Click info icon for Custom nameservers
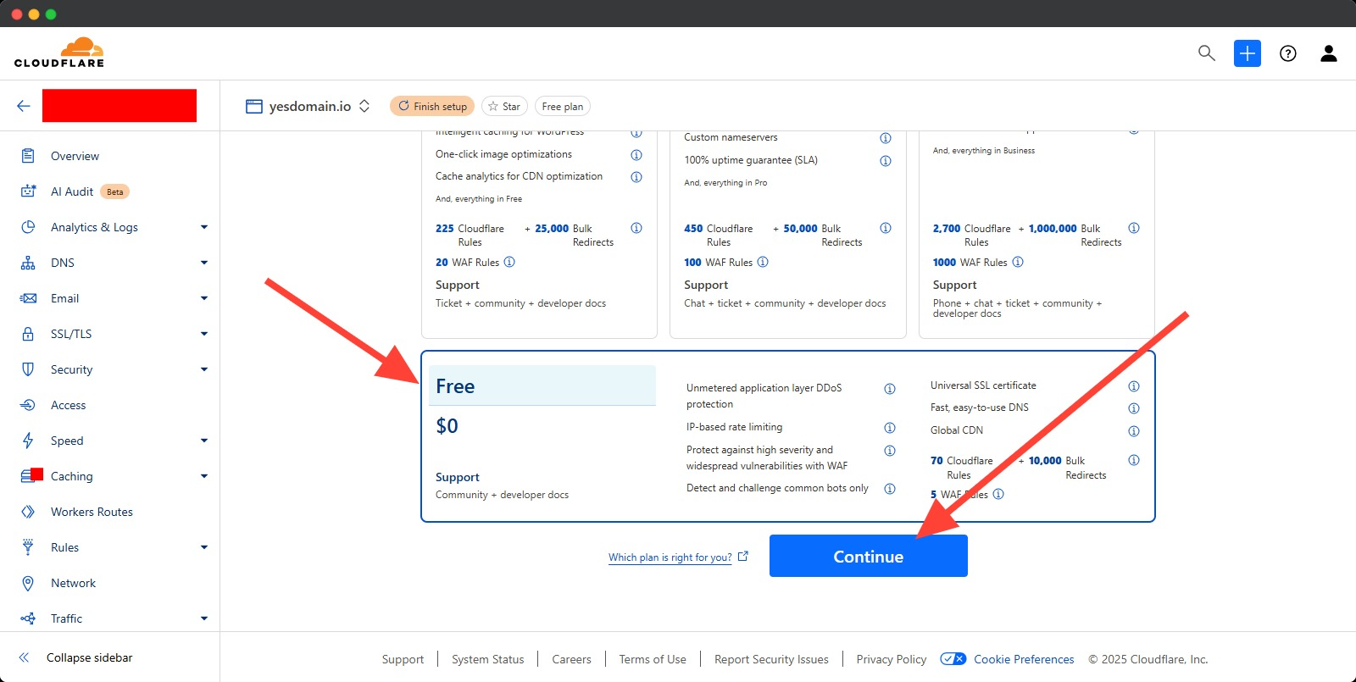Screen dimensions: 1356x682 click(886, 138)
